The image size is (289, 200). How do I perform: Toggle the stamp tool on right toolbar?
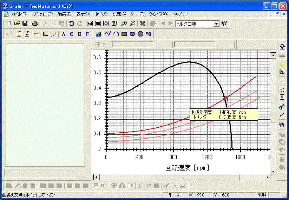282,47
